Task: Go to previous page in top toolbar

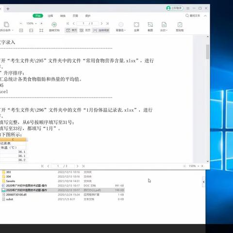Action: [74, 23]
